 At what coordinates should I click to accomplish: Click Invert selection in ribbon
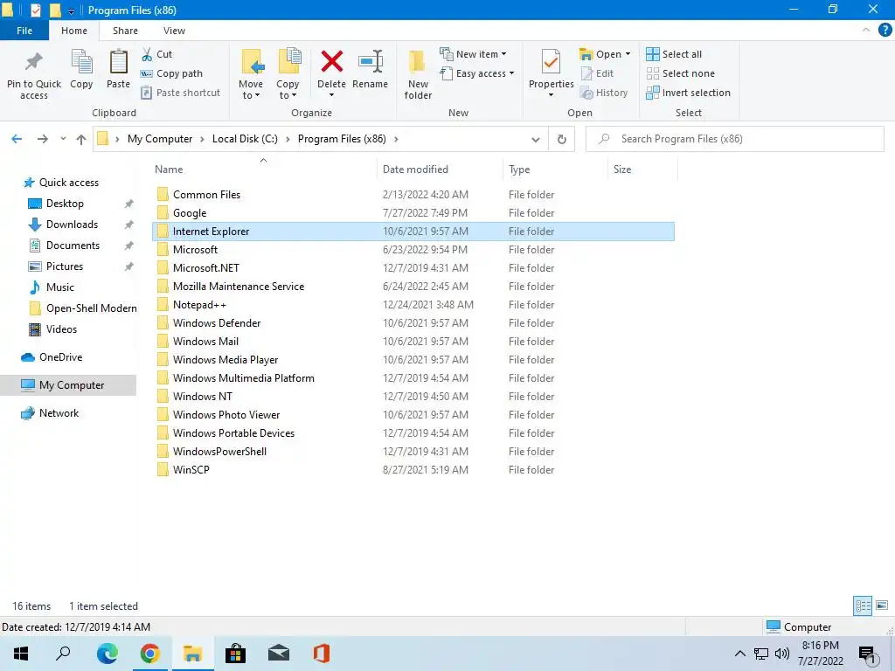pyautogui.click(x=689, y=93)
